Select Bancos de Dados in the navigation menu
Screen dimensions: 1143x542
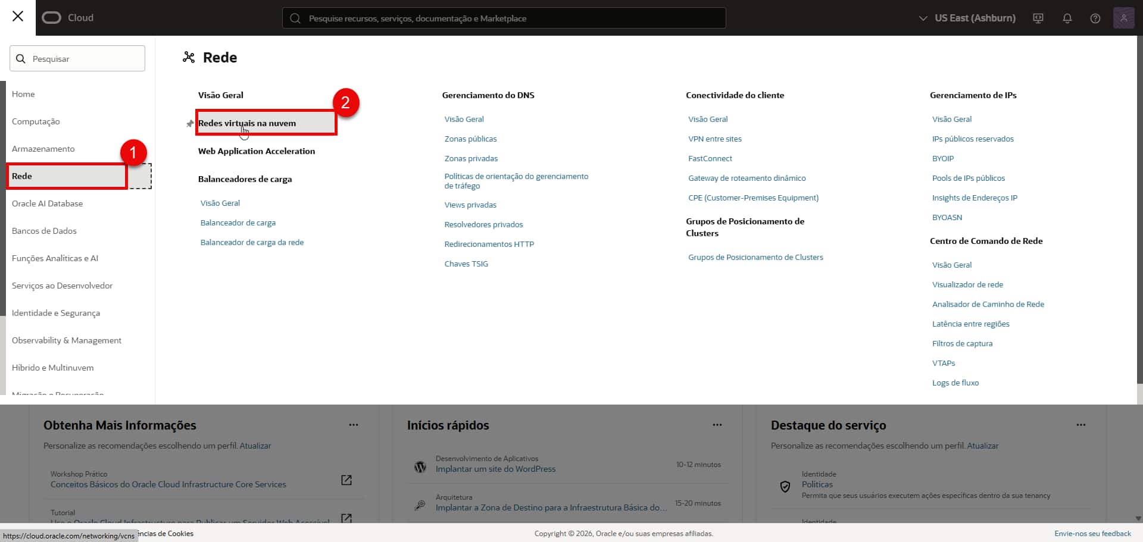44,231
